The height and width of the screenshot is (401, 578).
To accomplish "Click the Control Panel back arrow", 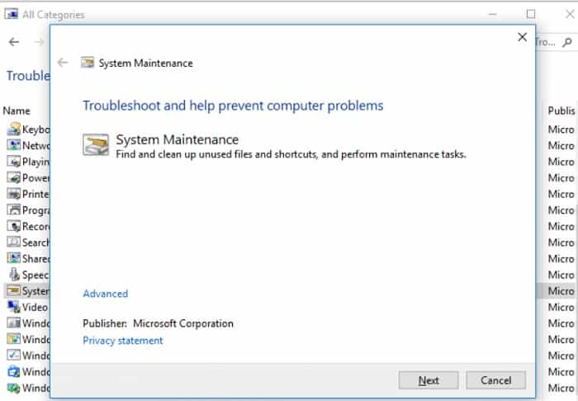I will pos(14,42).
